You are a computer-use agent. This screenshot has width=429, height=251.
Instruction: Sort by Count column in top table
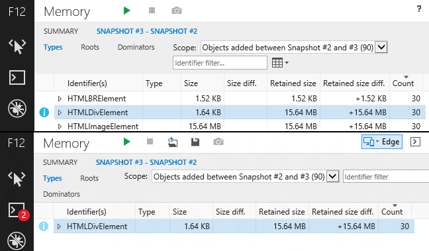click(x=403, y=83)
